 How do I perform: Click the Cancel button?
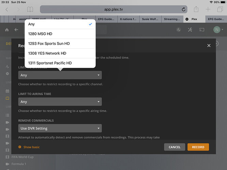[x=175, y=147]
